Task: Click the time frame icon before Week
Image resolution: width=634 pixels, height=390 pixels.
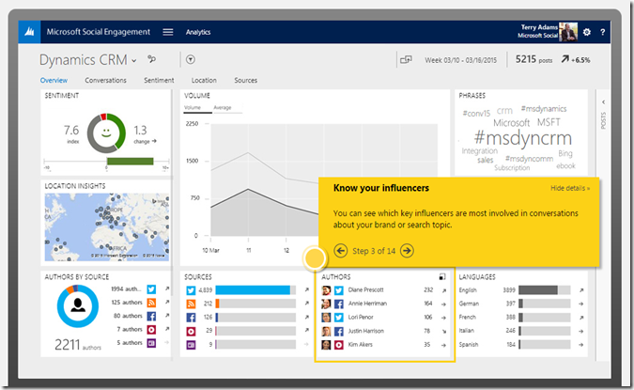Action: pos(406,60)
